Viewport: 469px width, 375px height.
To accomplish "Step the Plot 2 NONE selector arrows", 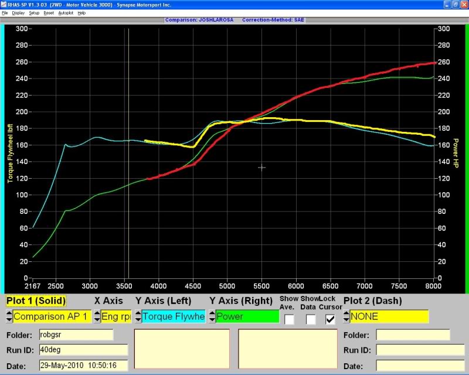I will point(346,316).
